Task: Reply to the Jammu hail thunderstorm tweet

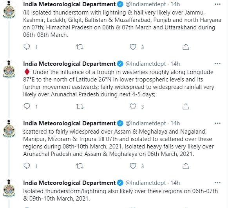Action: [27, 47]
